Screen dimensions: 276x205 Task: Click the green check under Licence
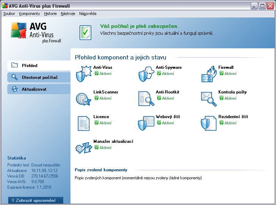click(97, 122)
